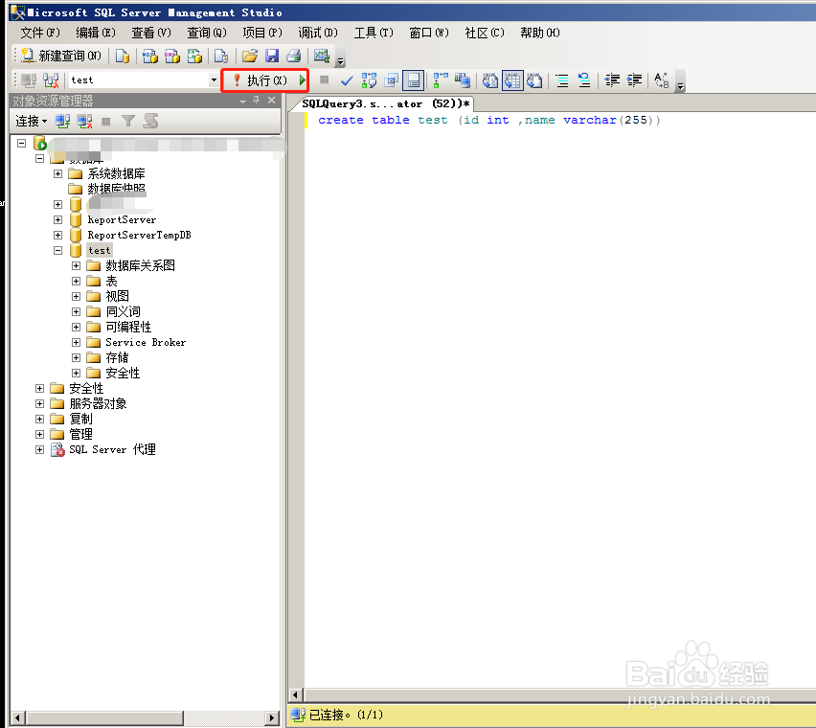Click the Save floppy disk icon
Image resolution: width=816 pixels, height=728 pixels.
pos(272,56)
